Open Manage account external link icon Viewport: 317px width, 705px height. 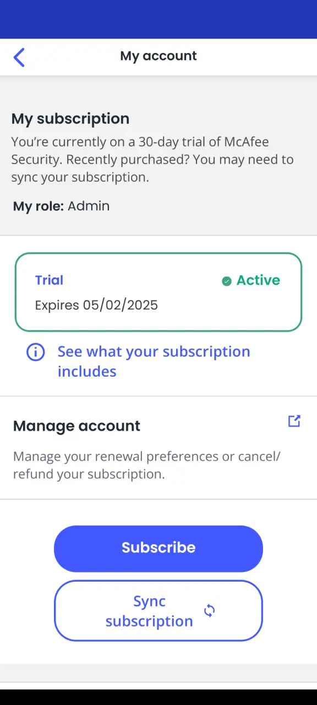294,421
